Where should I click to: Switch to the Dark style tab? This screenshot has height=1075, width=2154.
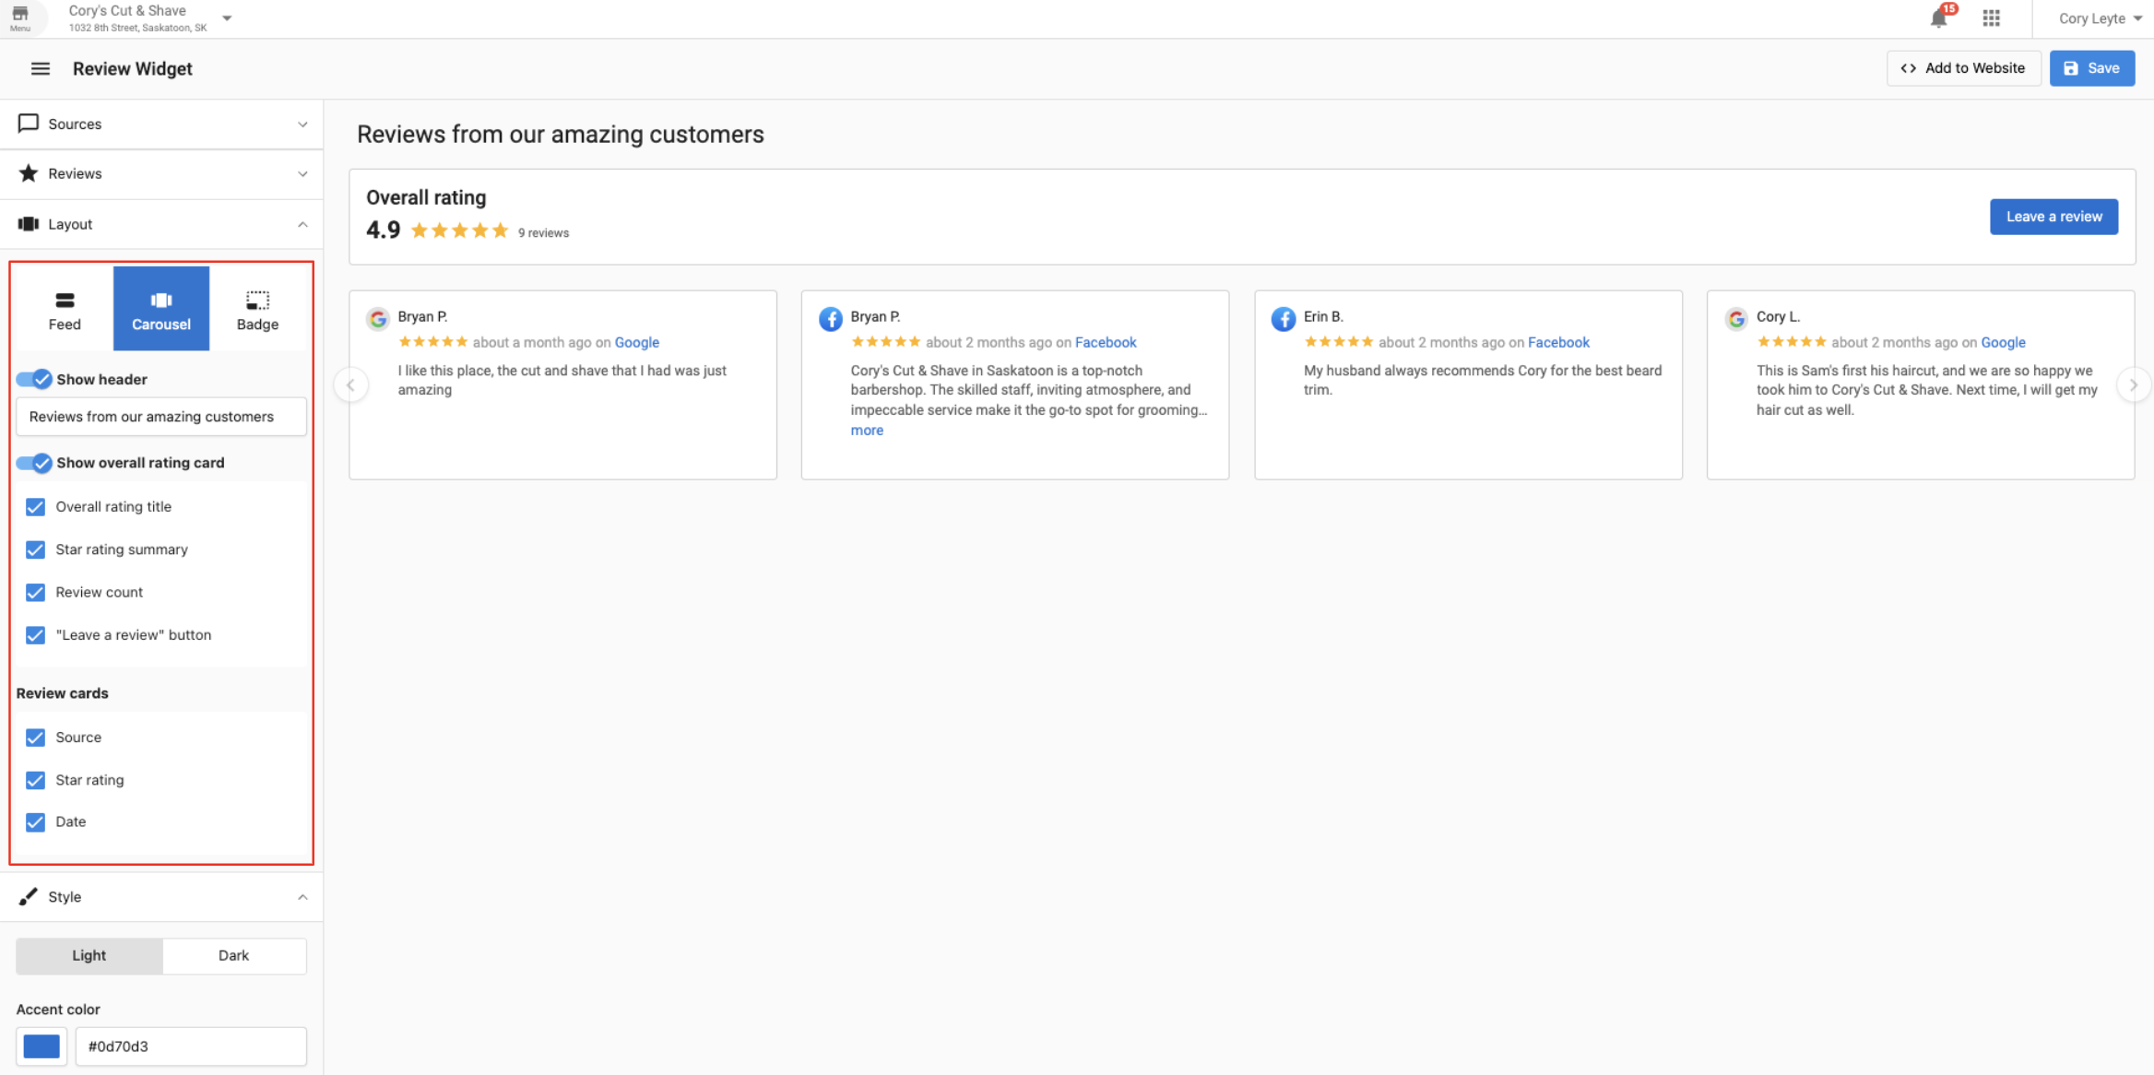click(233, 955)
